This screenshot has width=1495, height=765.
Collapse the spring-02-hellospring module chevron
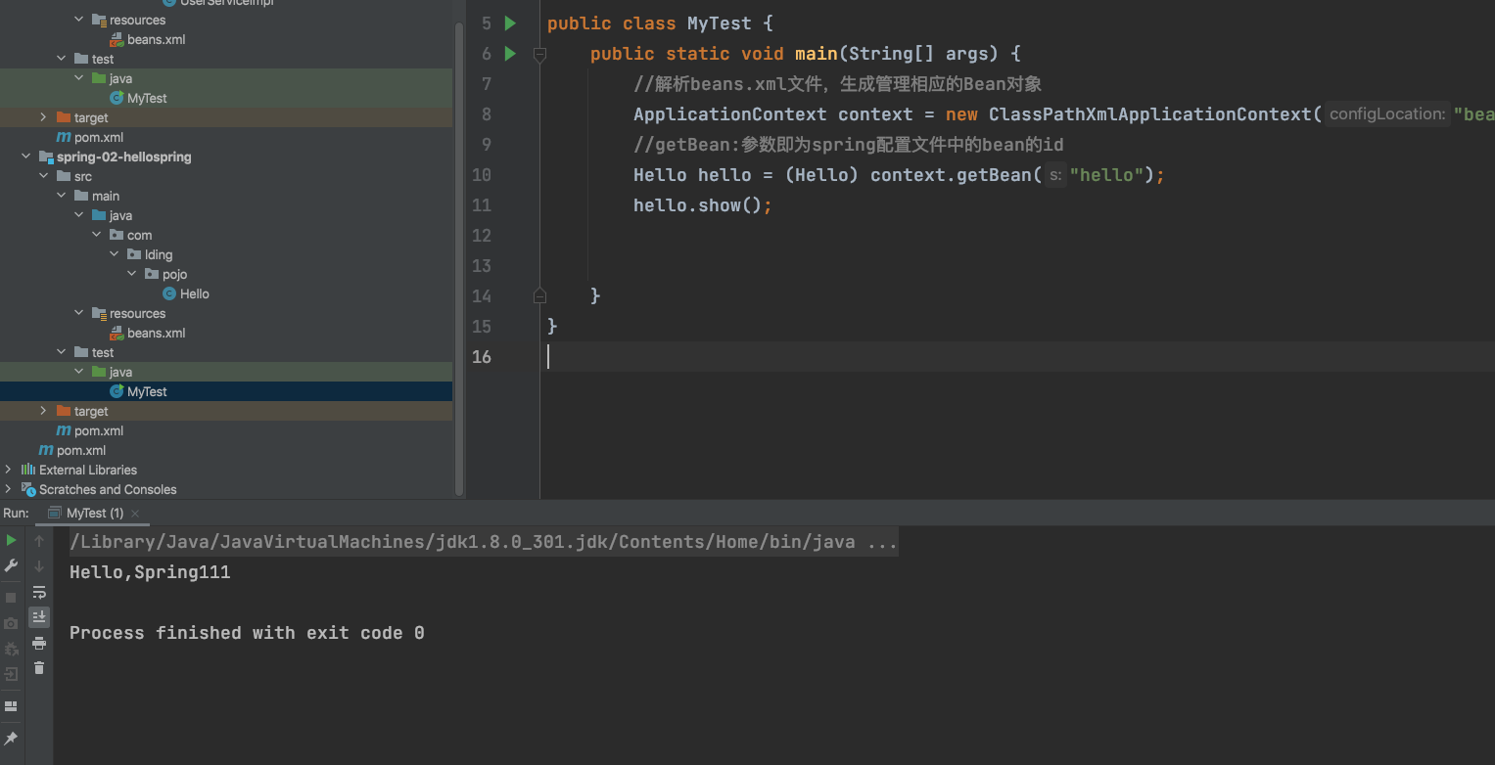click(26, 157)
